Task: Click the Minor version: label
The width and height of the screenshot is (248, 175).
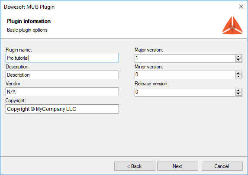Action: click(x=149, y=67)
